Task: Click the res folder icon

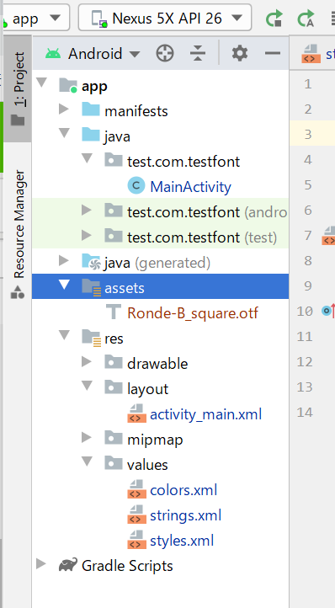Action: (92, 339)
